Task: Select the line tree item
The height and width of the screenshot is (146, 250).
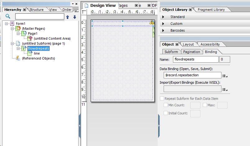Action: tap(37, 53)
